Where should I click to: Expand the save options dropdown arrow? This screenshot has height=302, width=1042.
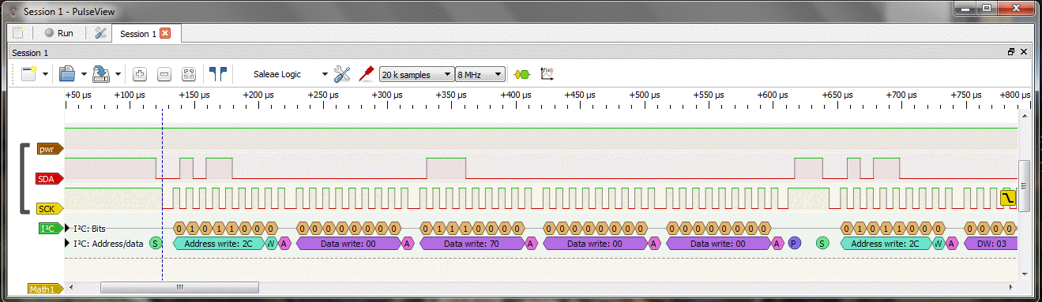tap(118, 74)
